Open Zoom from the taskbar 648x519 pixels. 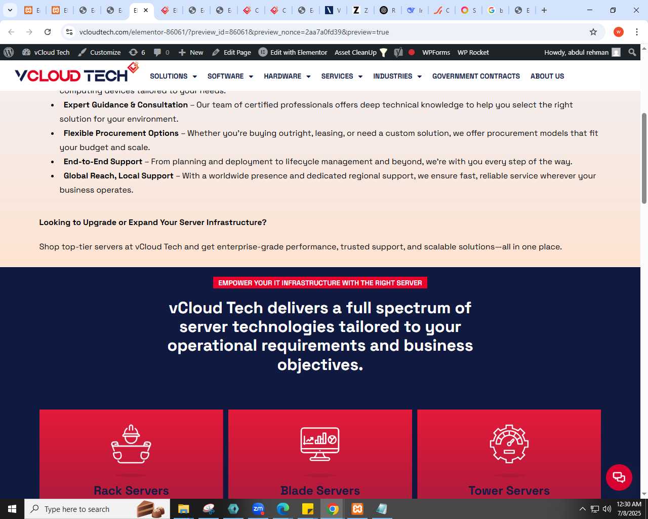[x=258, y=509]
